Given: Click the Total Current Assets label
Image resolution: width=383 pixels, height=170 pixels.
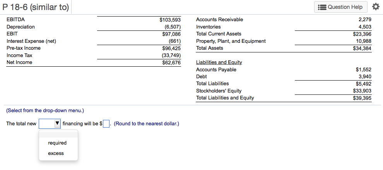Looking at the screenshot, I should (219, 34).
